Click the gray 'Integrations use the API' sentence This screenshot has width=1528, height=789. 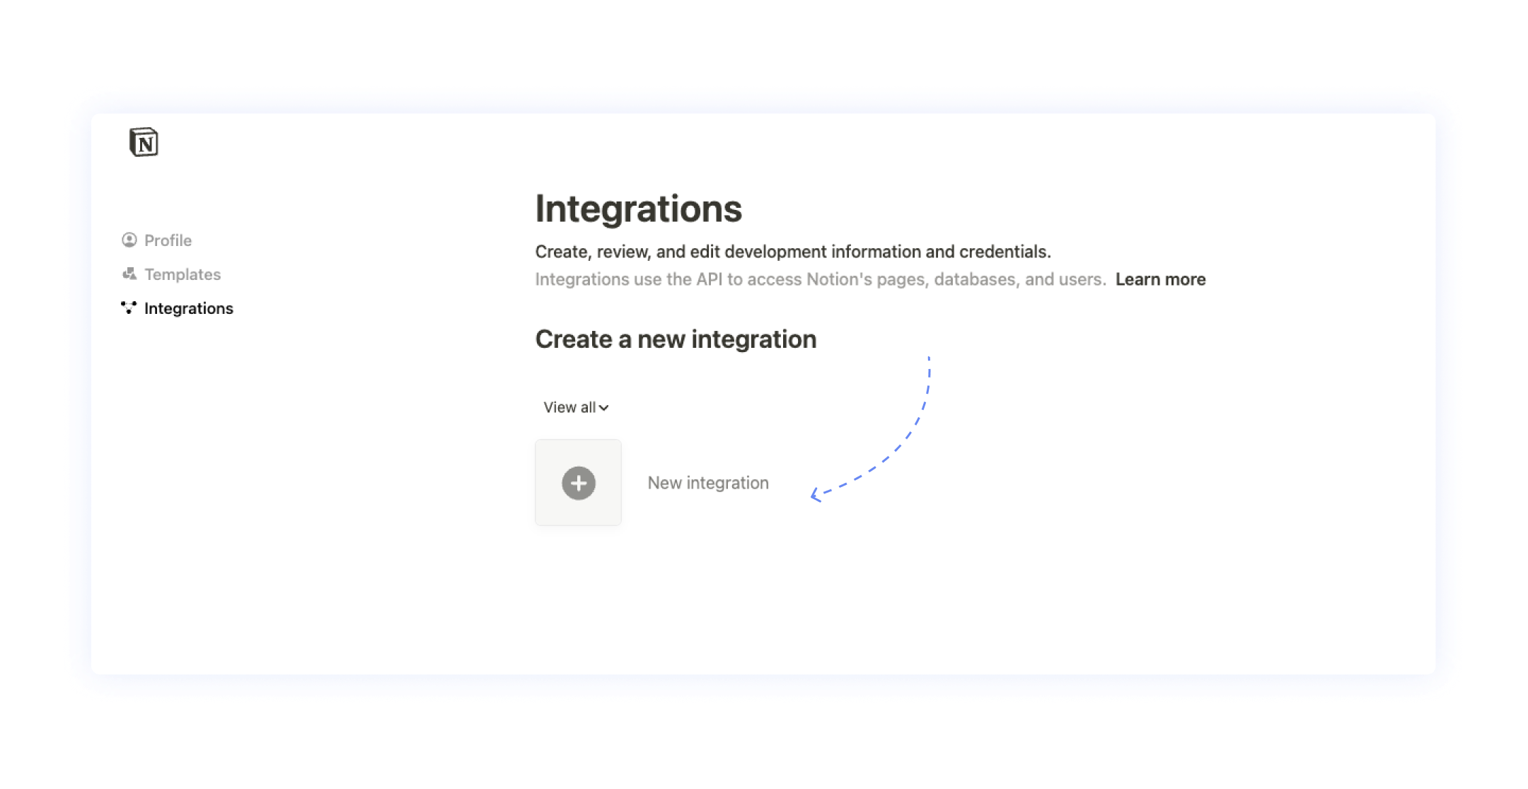click(x=820, y=279)
